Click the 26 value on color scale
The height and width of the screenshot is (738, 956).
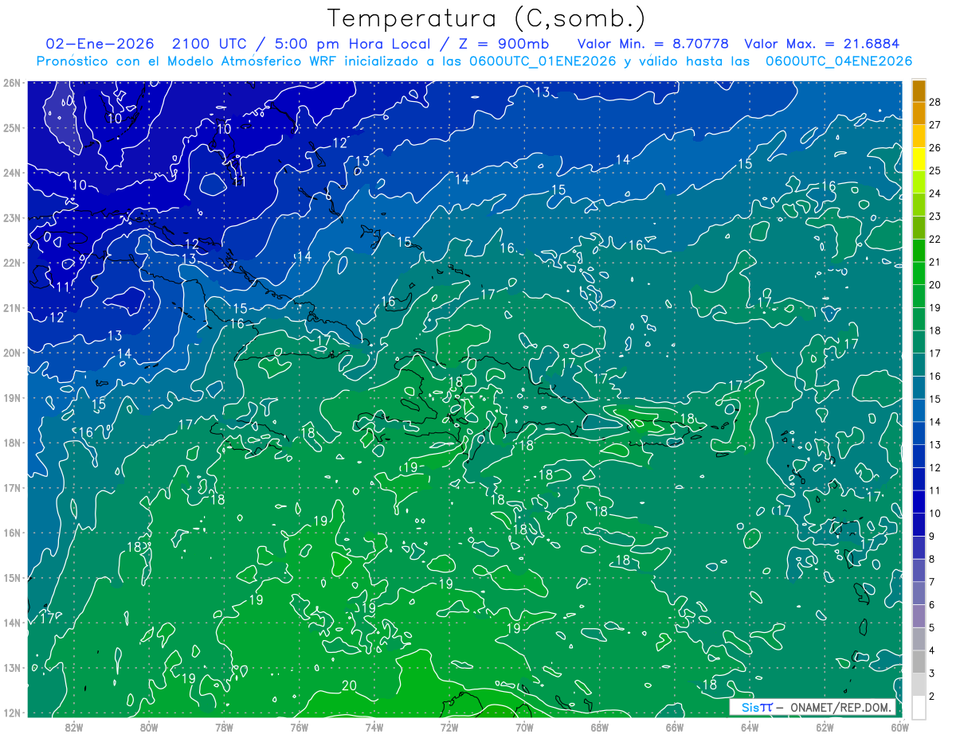(934, 148)
